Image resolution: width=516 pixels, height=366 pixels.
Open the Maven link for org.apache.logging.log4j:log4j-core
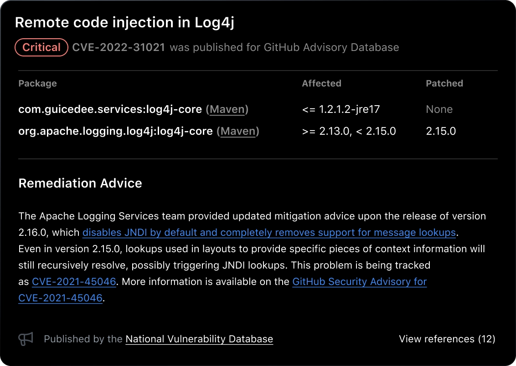tap(238, 131)
